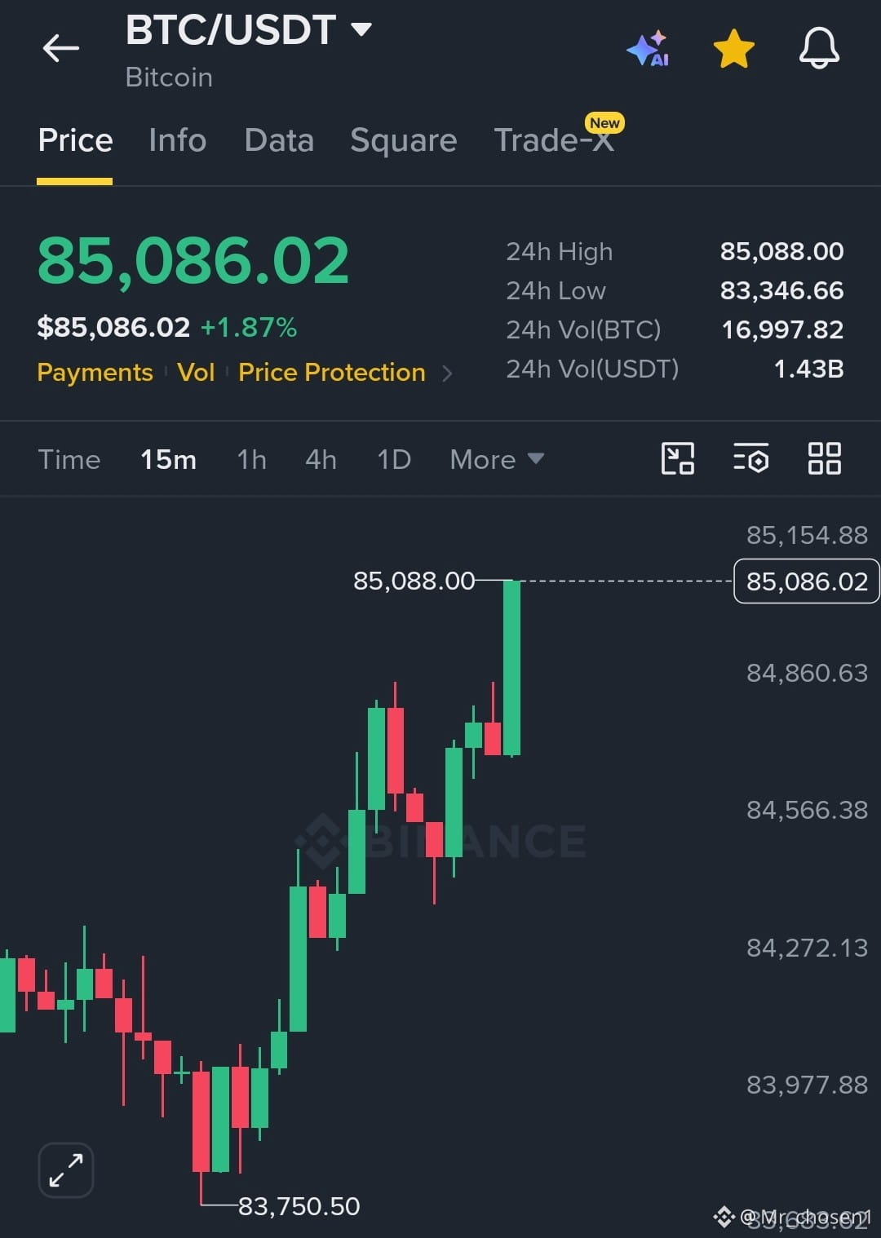Select the 1h chart interval

pos(251,459)
